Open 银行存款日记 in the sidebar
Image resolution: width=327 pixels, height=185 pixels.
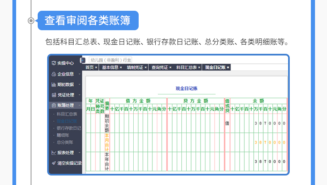pos(69,128)
